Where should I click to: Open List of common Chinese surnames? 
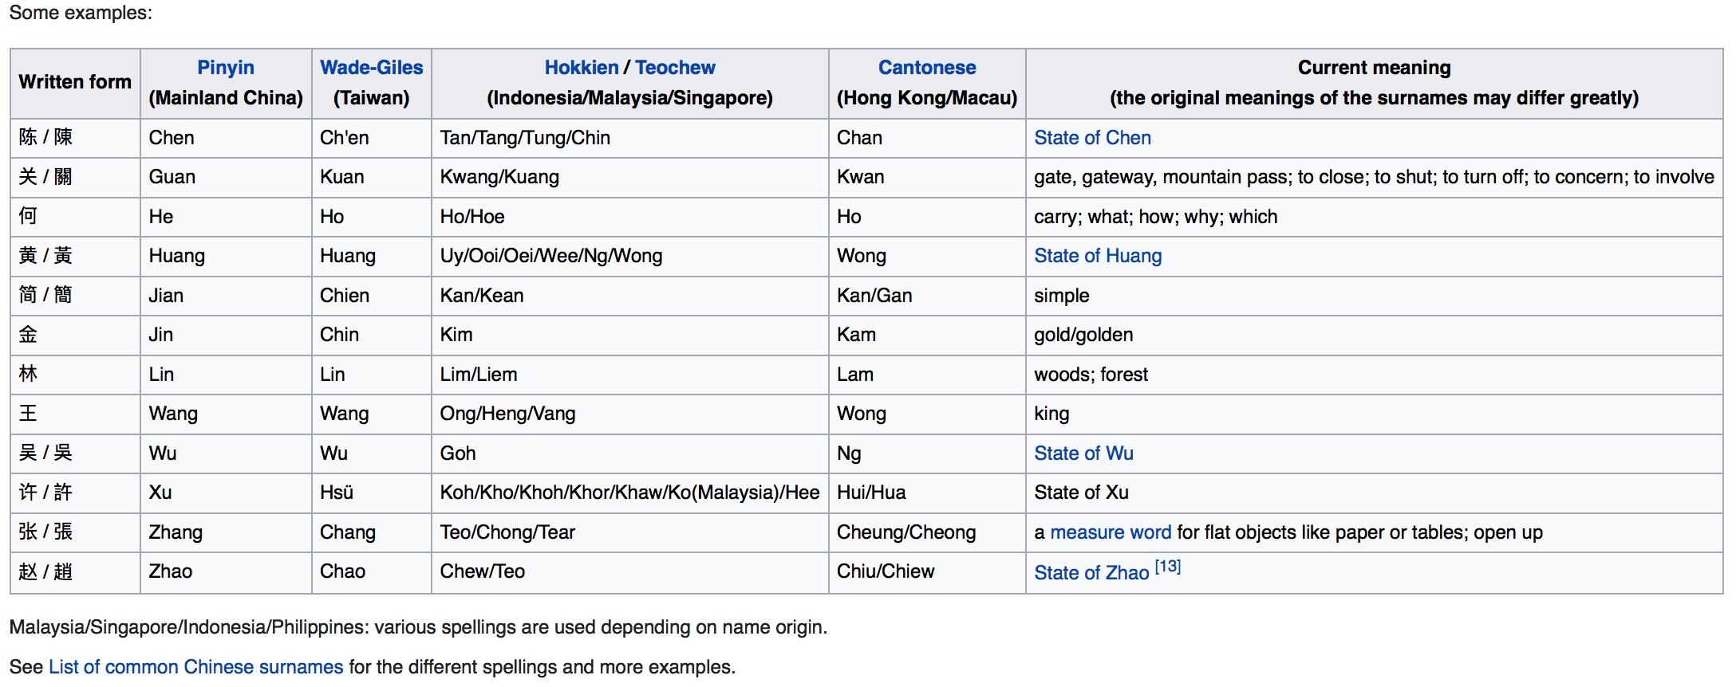pos(195,667)
